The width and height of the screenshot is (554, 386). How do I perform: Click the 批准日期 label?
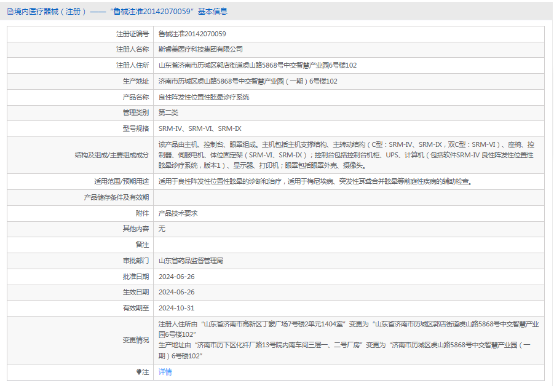(136, 277)
